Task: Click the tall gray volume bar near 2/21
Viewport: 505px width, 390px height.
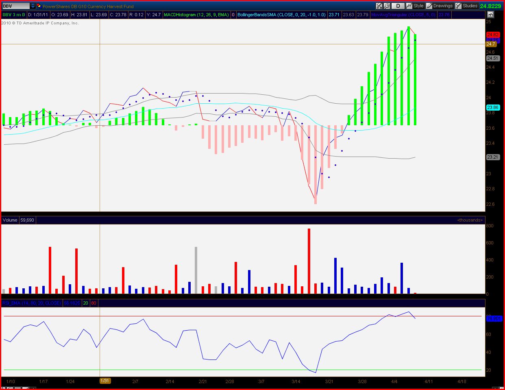Action: coord(196,270)
